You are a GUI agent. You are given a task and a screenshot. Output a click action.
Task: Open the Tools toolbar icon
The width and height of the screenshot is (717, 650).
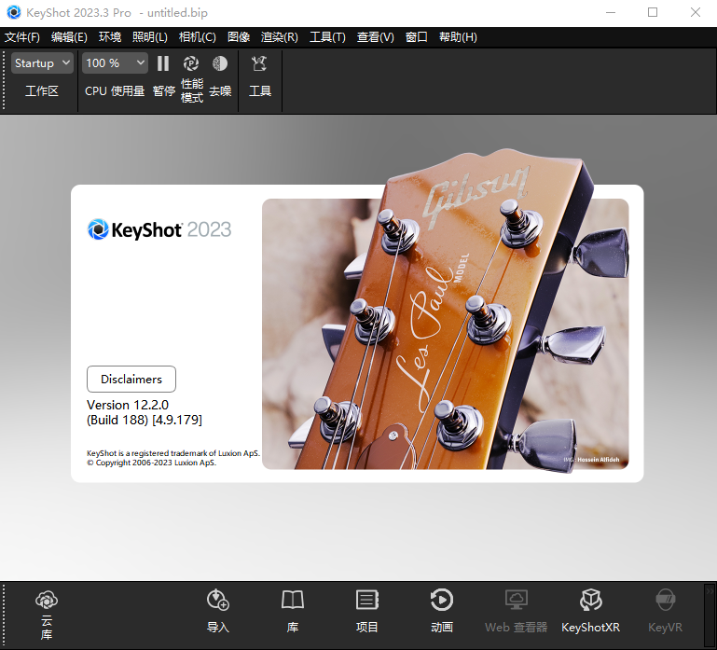(x=259, y=63)
